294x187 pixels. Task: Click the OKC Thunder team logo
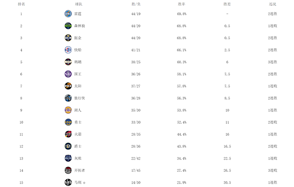68,14
